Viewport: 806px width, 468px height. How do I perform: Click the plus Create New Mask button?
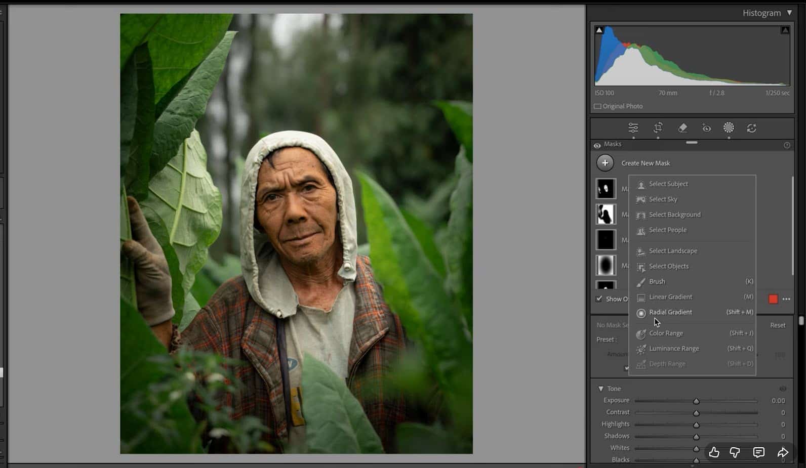605,163
